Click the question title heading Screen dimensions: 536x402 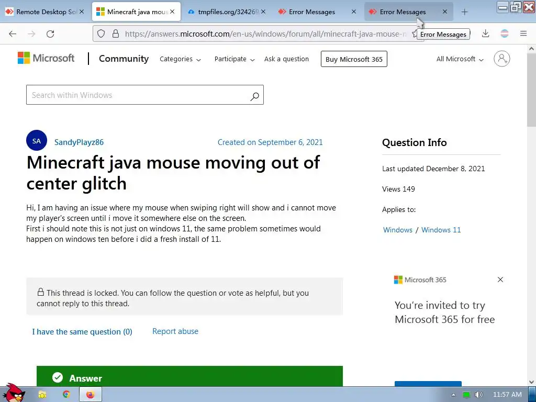tap(173, 173)
